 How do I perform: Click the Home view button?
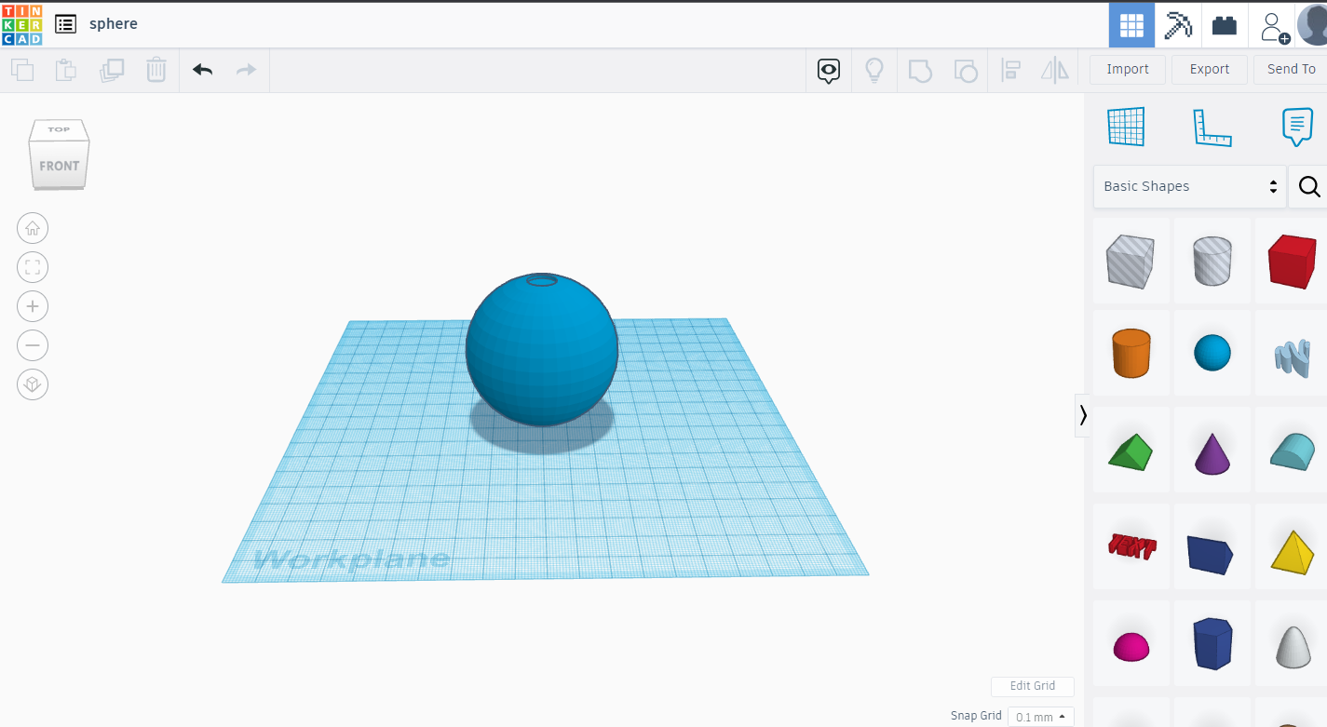coord(33,228)
